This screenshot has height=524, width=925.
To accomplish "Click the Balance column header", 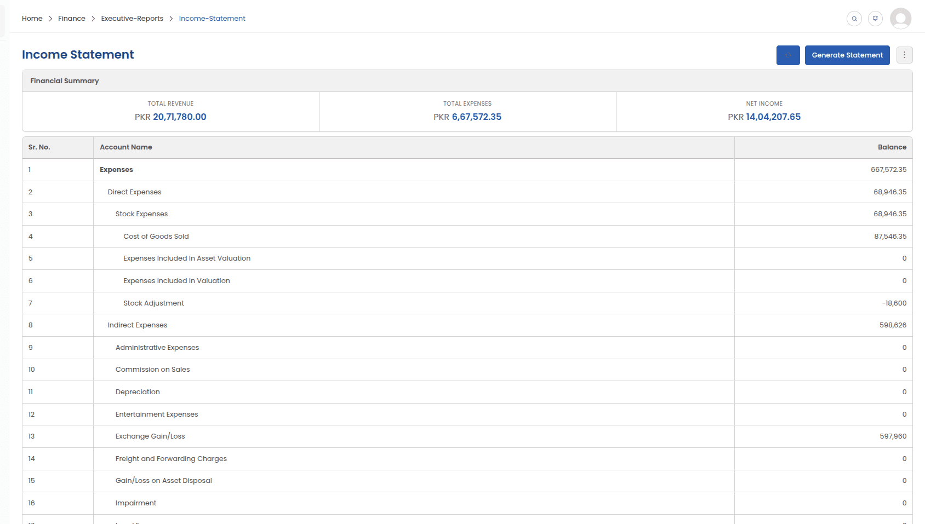I will pos(892,147).
